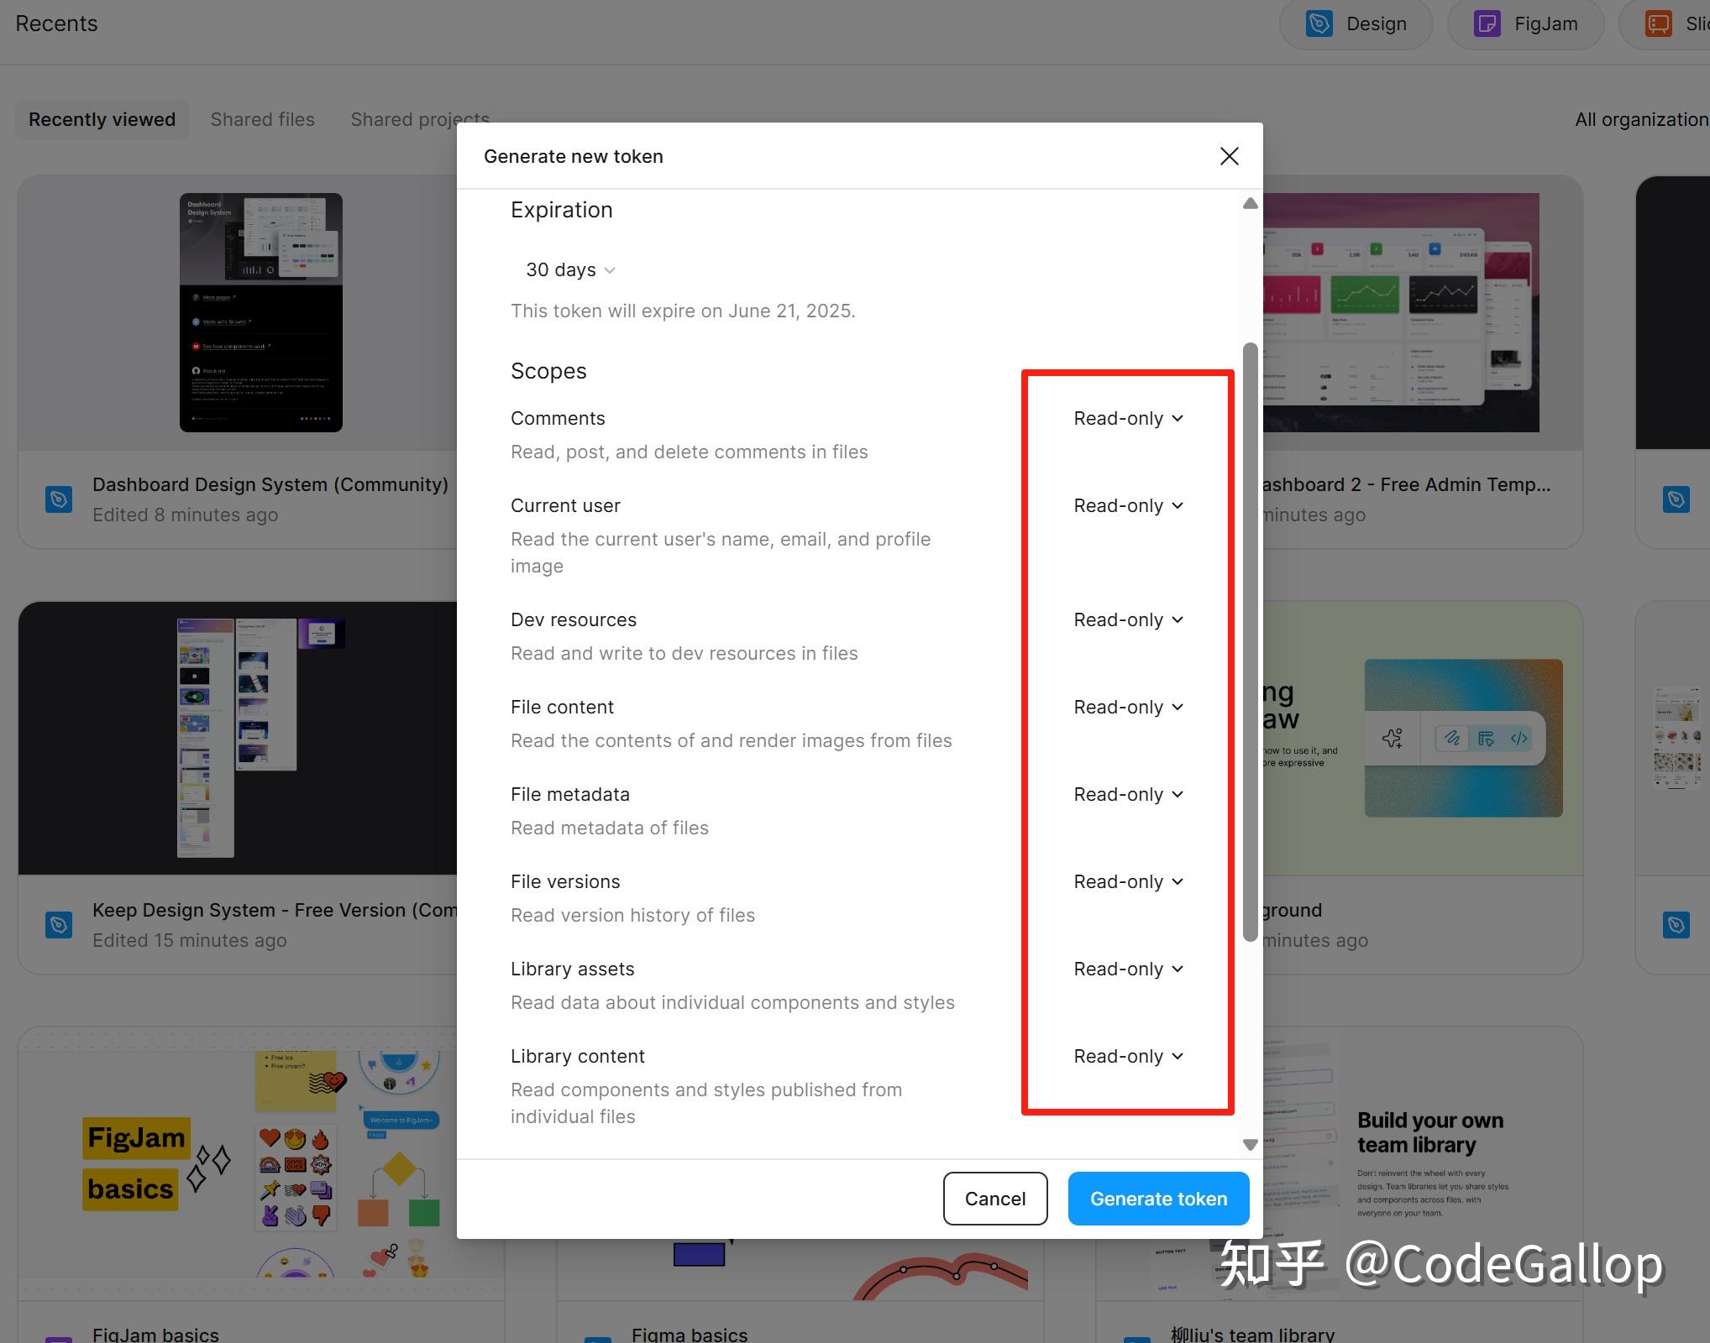The width and height of the screenshot is (1710, 1343).
Task: Select the Recently viewed tab
Action: click(x=102, y=119)
